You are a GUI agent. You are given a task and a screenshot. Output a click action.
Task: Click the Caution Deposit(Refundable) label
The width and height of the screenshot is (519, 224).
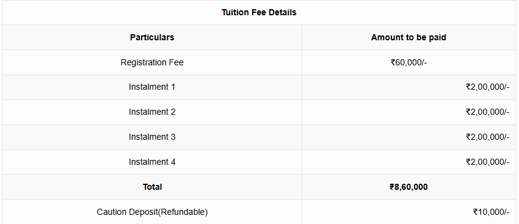pos(152,212)
